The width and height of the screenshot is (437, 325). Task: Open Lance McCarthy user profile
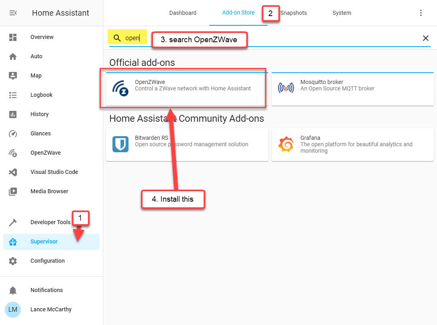51,310
